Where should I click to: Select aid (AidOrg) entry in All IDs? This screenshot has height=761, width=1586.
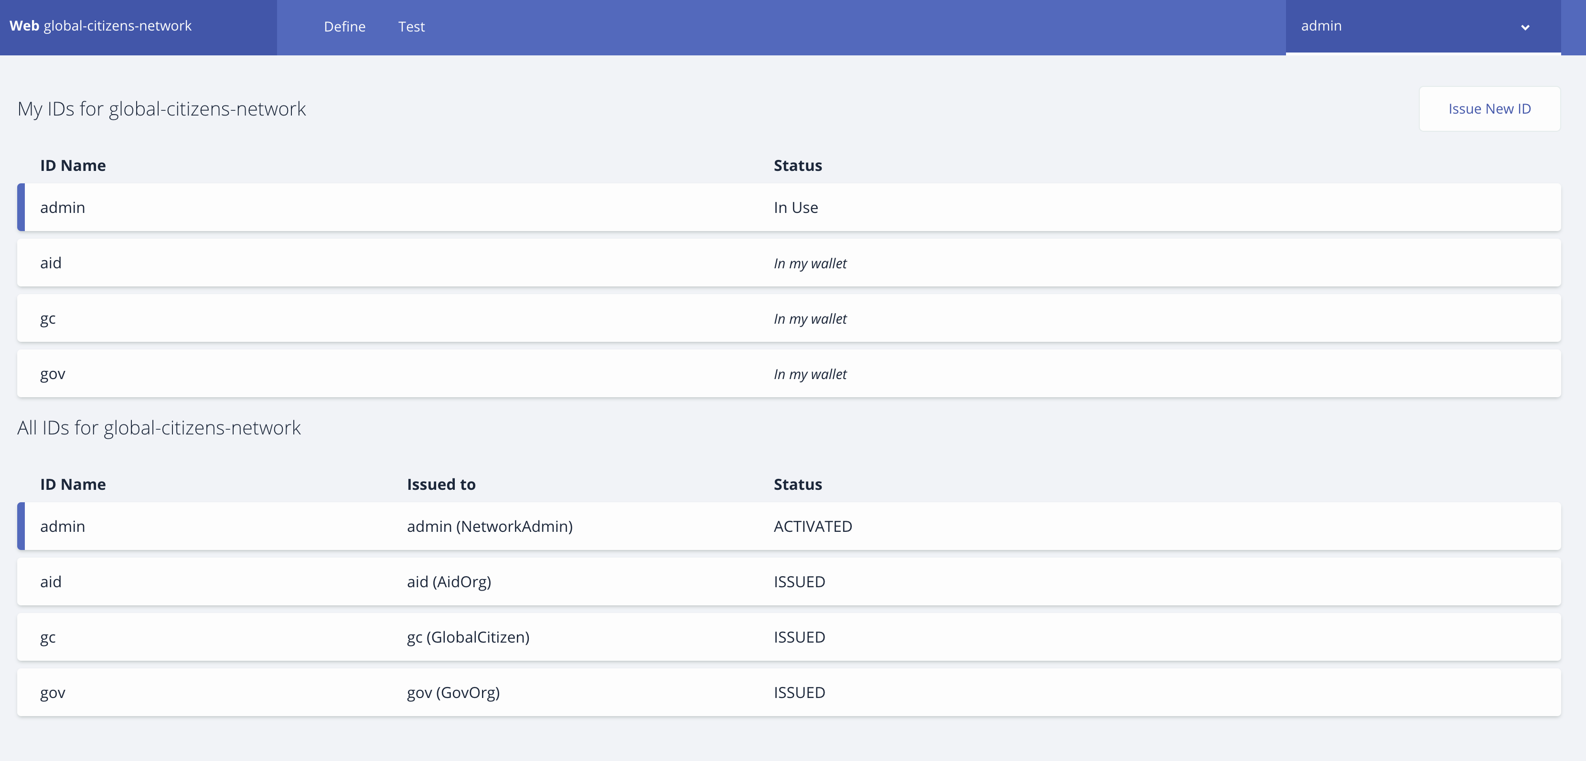(449, 581)
